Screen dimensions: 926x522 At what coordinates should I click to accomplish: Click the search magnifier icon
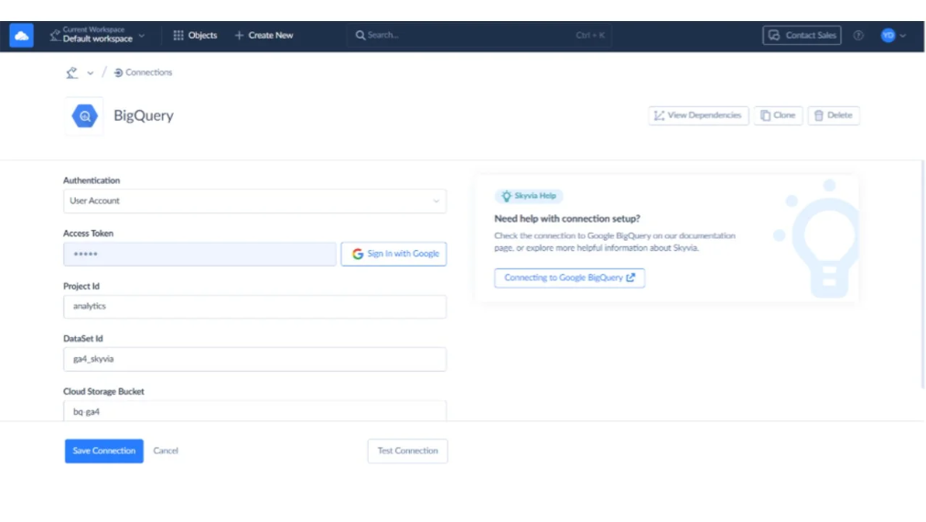(x=361, y=36)
